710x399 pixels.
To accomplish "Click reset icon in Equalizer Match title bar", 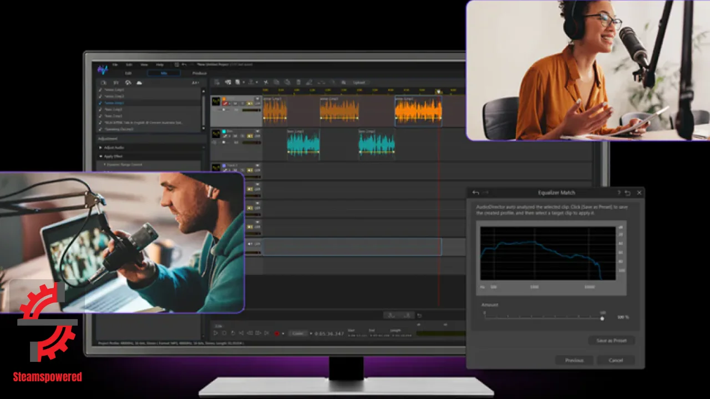I will [628, 192].
